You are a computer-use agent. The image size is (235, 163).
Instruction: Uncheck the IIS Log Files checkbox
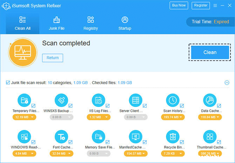pos(108,106)
